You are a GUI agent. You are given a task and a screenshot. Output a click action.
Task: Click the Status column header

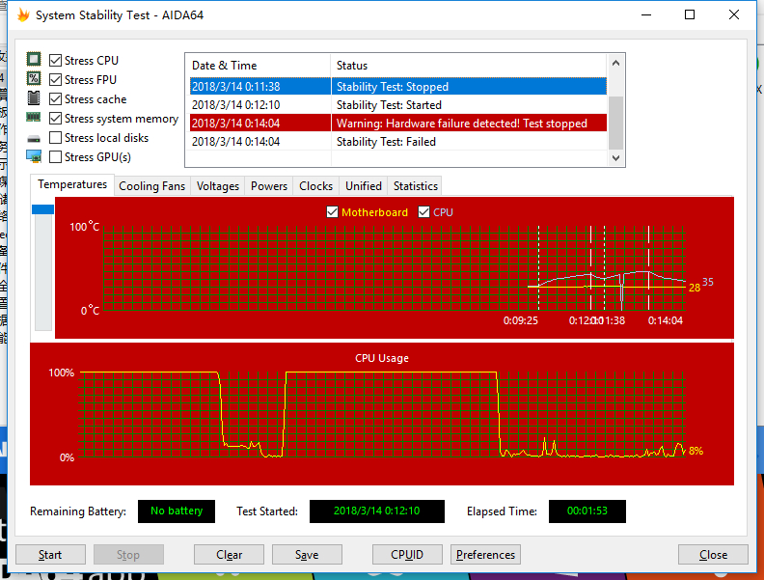click(x=469, y=66)
